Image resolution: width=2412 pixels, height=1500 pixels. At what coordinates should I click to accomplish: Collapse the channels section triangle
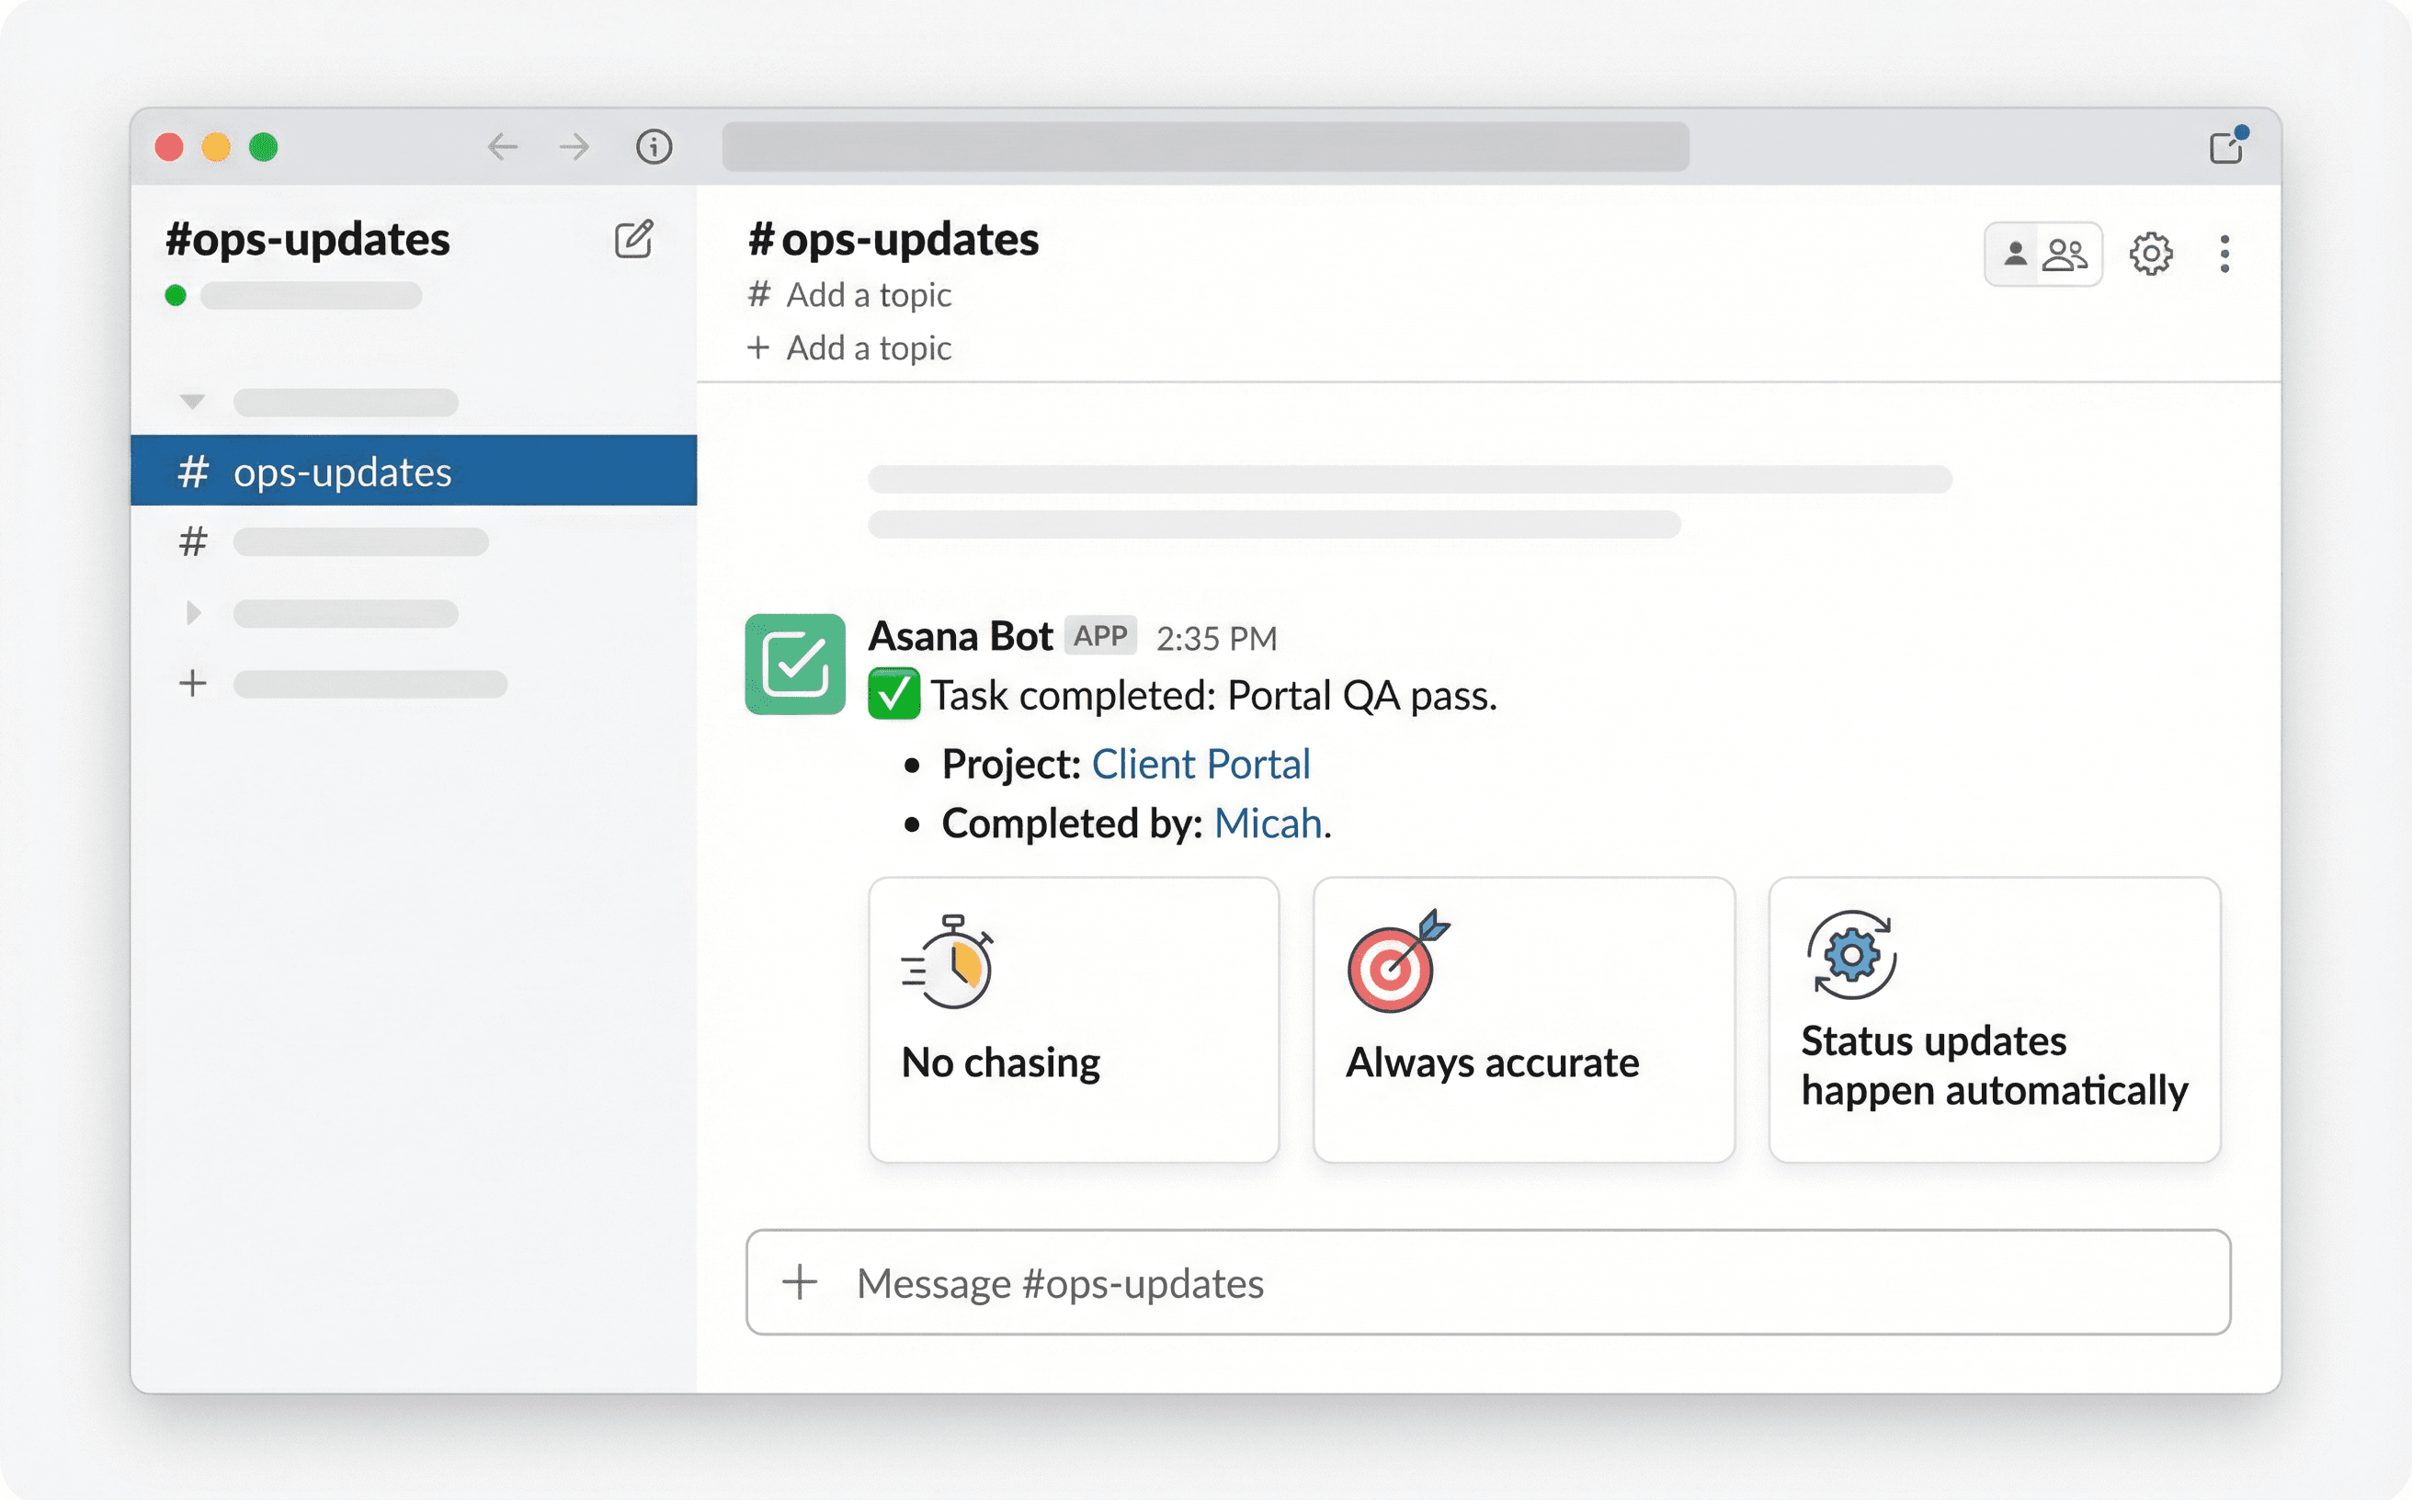[x=189, y=400]
